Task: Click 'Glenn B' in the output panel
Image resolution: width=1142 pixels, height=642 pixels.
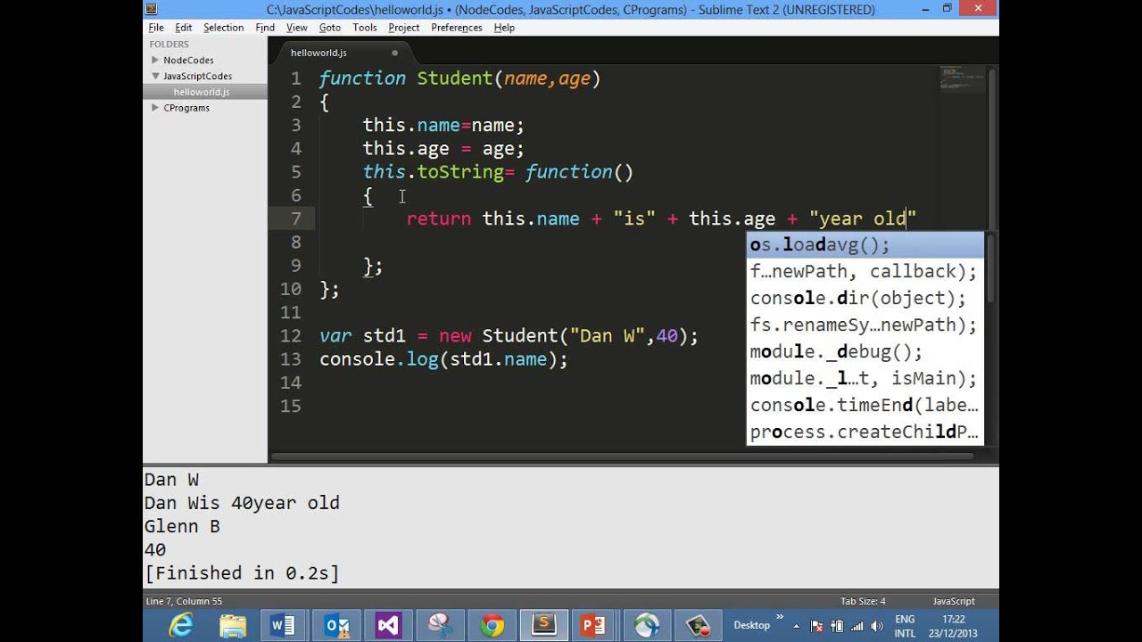Action: coord(182,526)
